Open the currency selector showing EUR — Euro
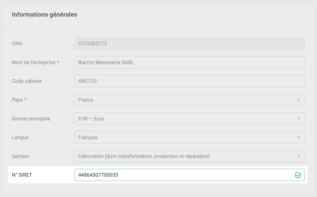The width and height of the screenshot is (317, 197). click(190, 119)
